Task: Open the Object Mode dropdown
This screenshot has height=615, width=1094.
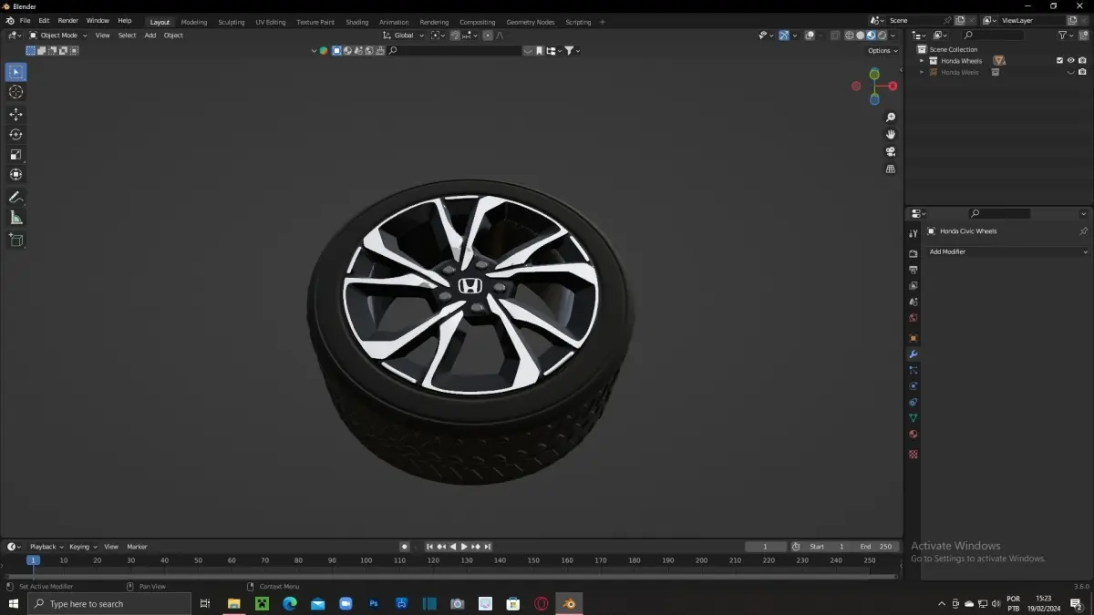Action: coord(57,36)
